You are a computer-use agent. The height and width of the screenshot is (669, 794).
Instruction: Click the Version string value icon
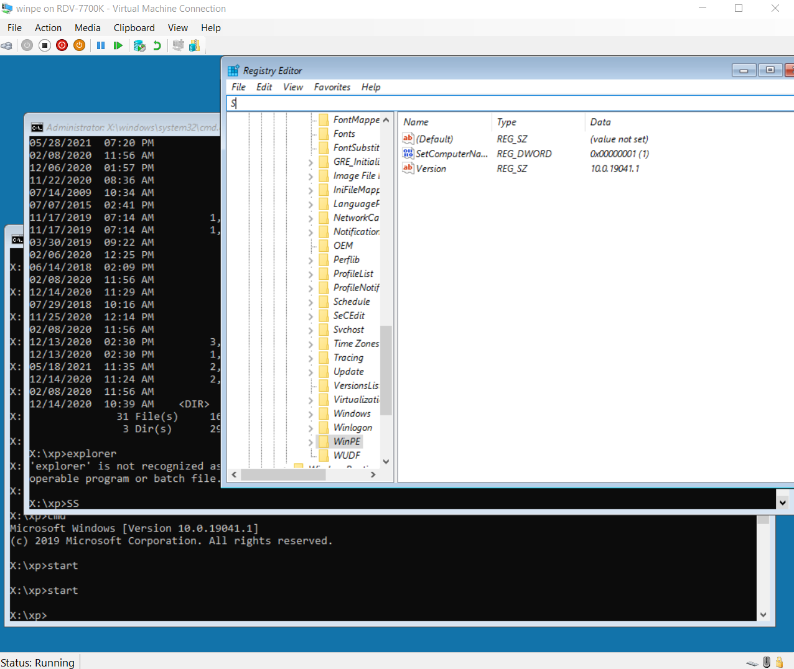[408, 168]
